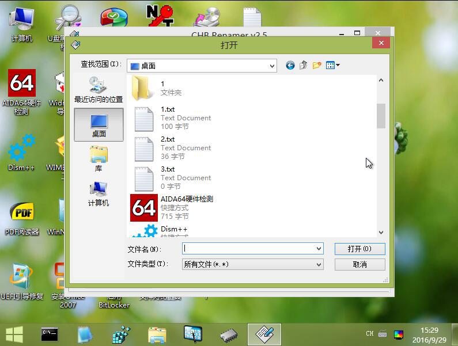Select 库 in the places bar

(x=99, y=159)
